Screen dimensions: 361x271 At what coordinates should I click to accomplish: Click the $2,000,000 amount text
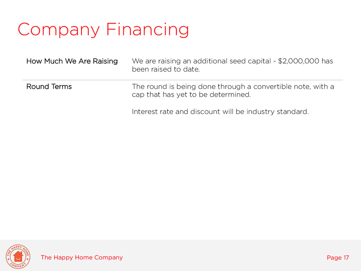[x=299, y=61]
